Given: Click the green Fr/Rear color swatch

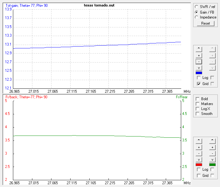Looking at the screenshot, I should [x=212, y=165].
